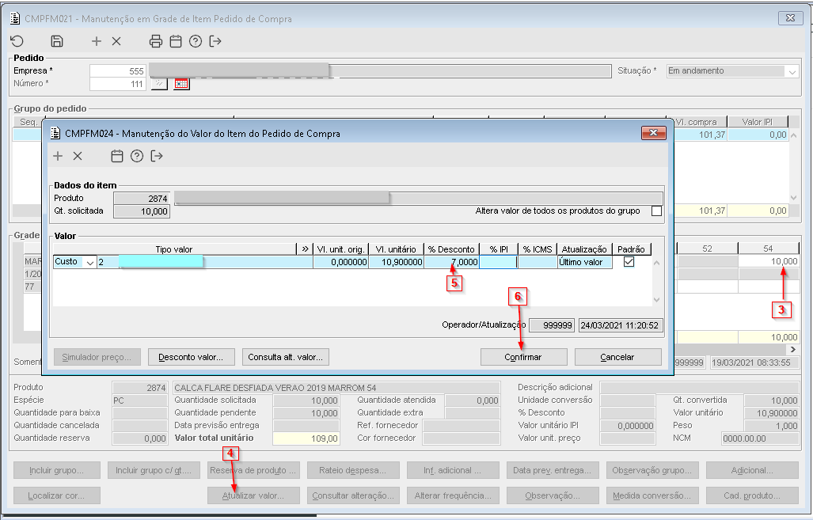Click the Valor grid scroll up arrow
The width and height of the screenshot is (813, 520).
pyautogui.click(x=656, y=263)
